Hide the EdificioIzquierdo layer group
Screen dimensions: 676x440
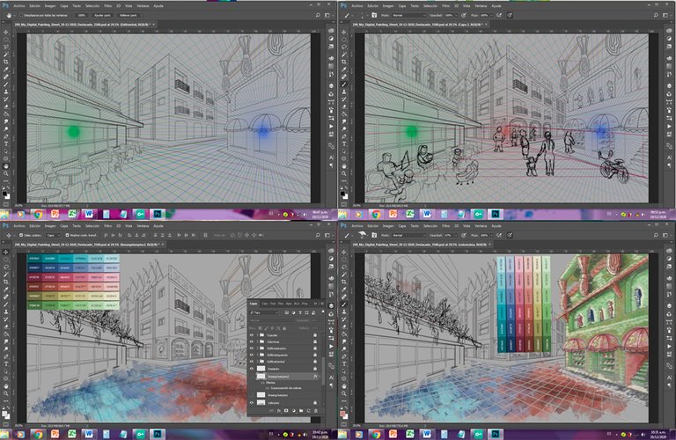(x=252, y=356)
